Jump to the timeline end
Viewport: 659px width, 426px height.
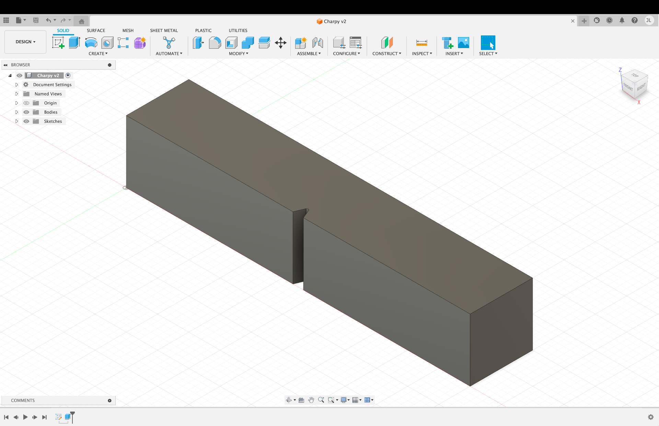pyautogui.click(x=44, y=417)
